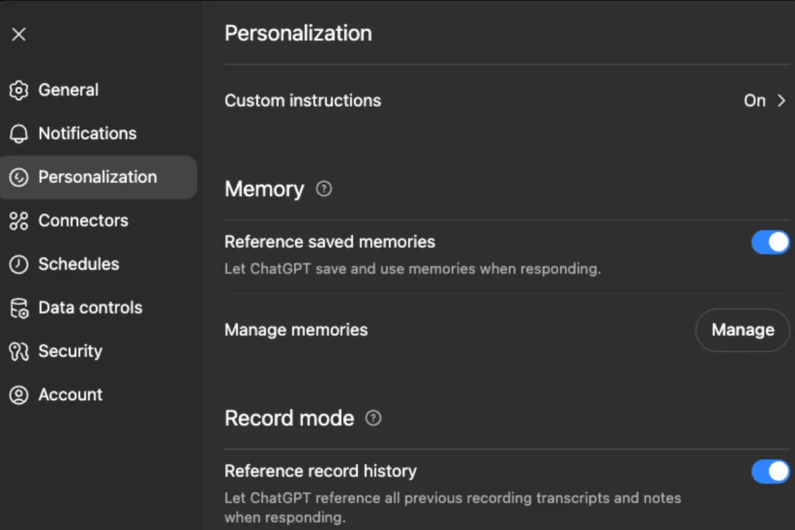The height and width of the screenshot is (530, 795).
Task: Click the General gear icon
Action: click(19, 90)
